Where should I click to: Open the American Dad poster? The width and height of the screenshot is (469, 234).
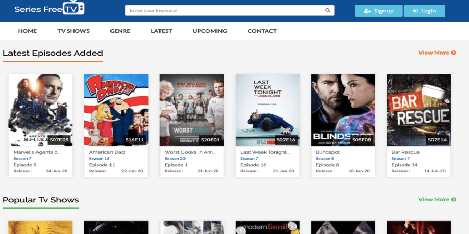pyautogui.click(x=116, y=110)
